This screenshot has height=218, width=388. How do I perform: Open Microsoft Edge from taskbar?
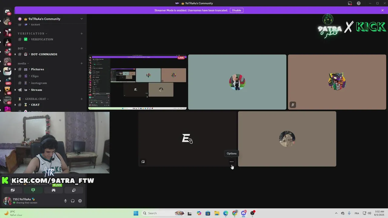pos(226,213)
